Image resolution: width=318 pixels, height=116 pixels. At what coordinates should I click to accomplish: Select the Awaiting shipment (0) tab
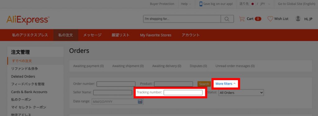click(128, 66)
